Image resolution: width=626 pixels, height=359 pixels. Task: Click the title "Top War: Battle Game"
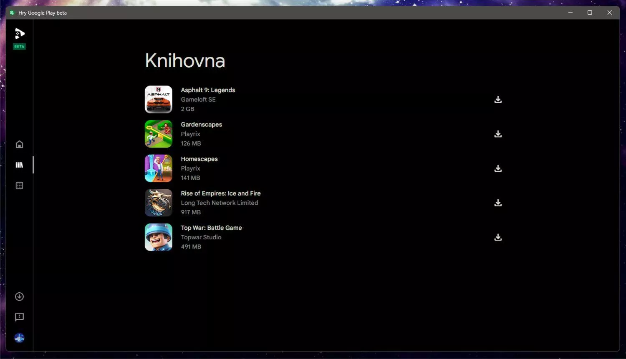211,228
